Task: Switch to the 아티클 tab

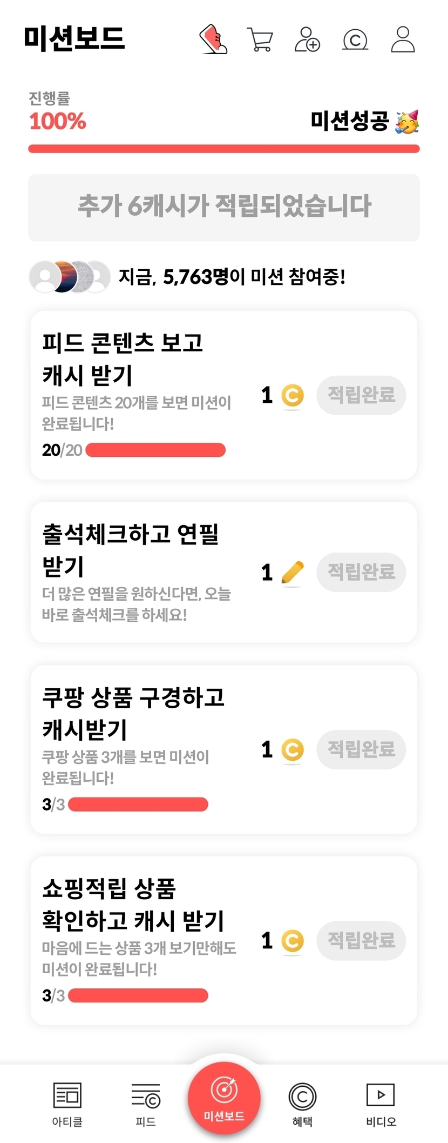Action: coord(67,1104)
